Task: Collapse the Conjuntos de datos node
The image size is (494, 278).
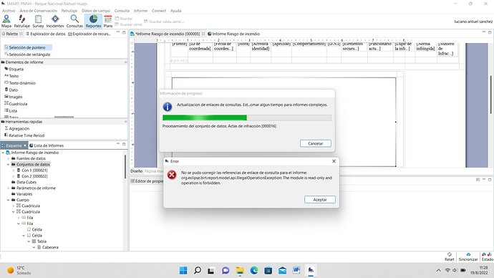Action: 9,165
